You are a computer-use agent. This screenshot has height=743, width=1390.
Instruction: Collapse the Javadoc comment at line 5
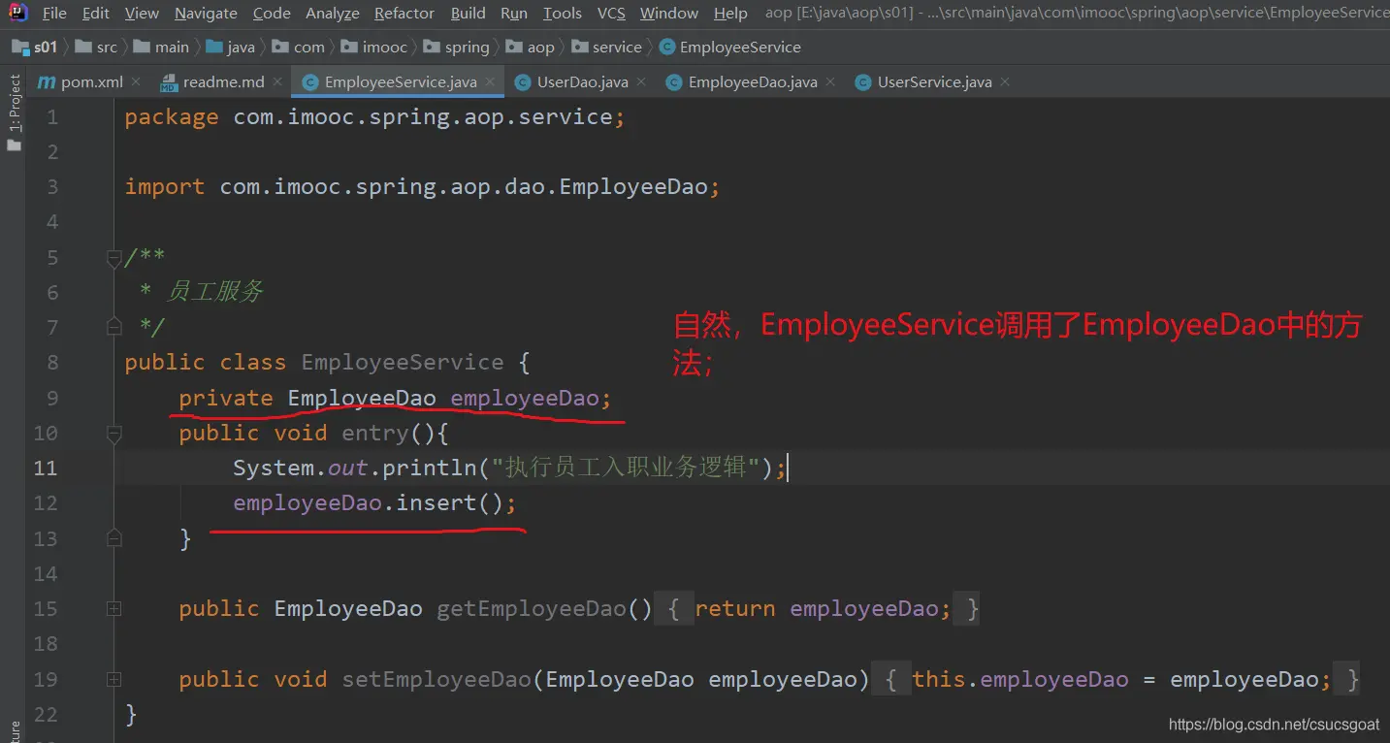pyautogui.click(x=113, y=258)
